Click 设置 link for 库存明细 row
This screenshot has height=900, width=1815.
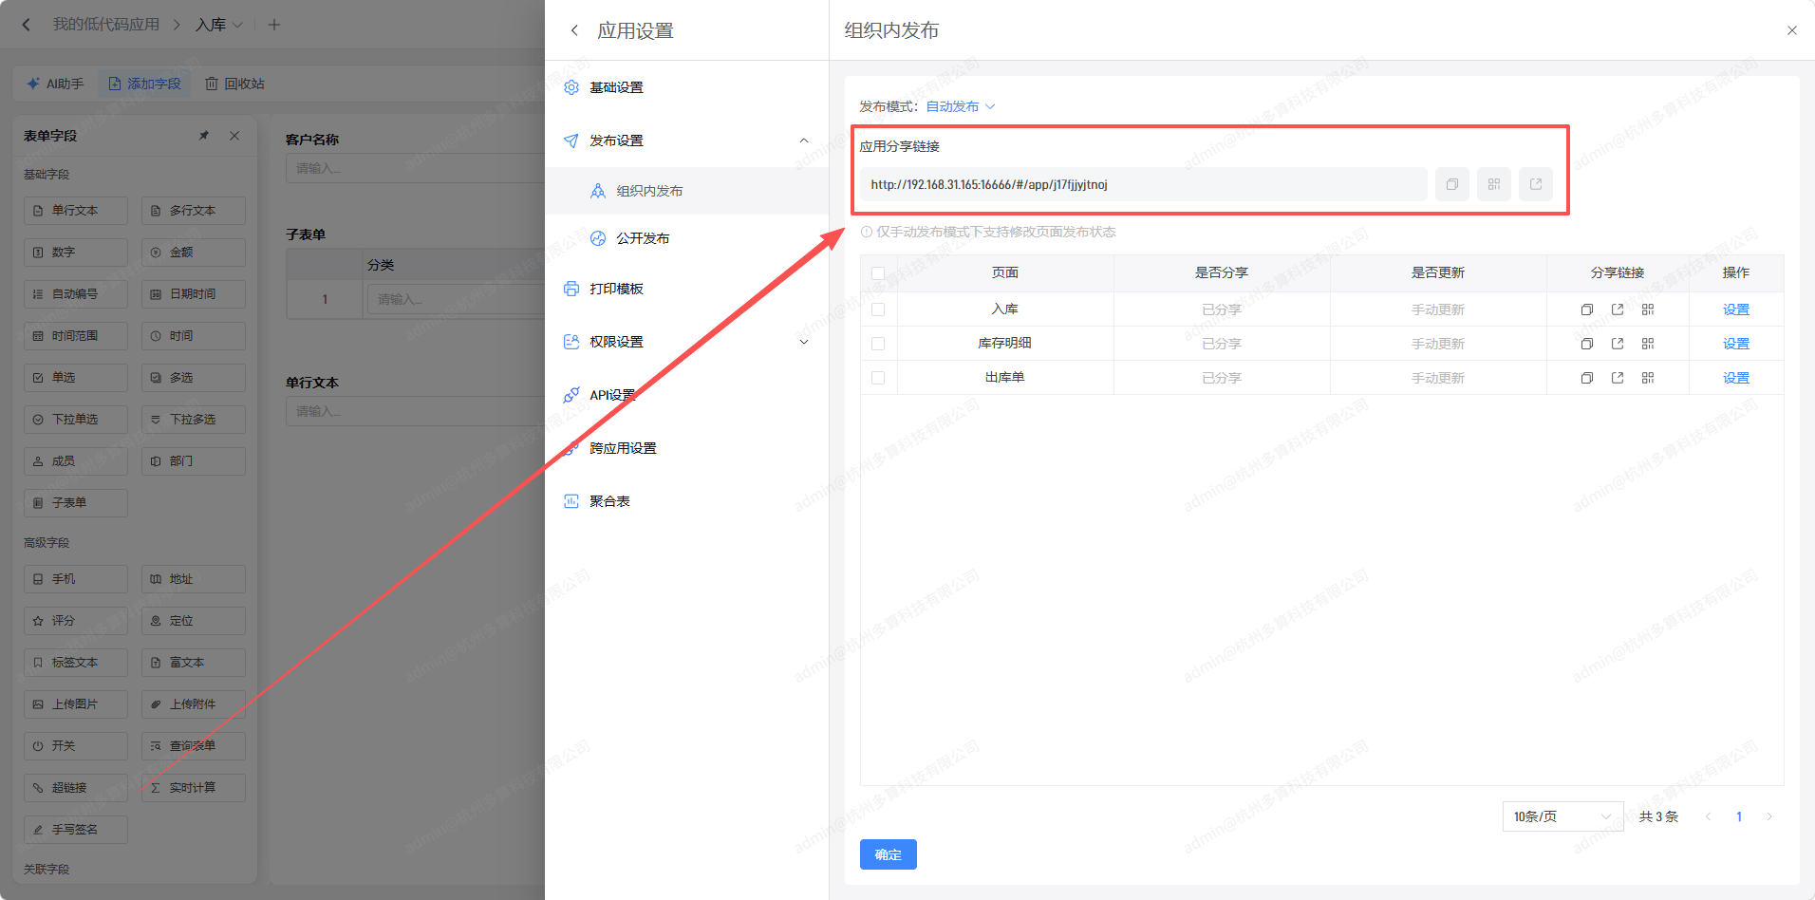point(1736,344)
